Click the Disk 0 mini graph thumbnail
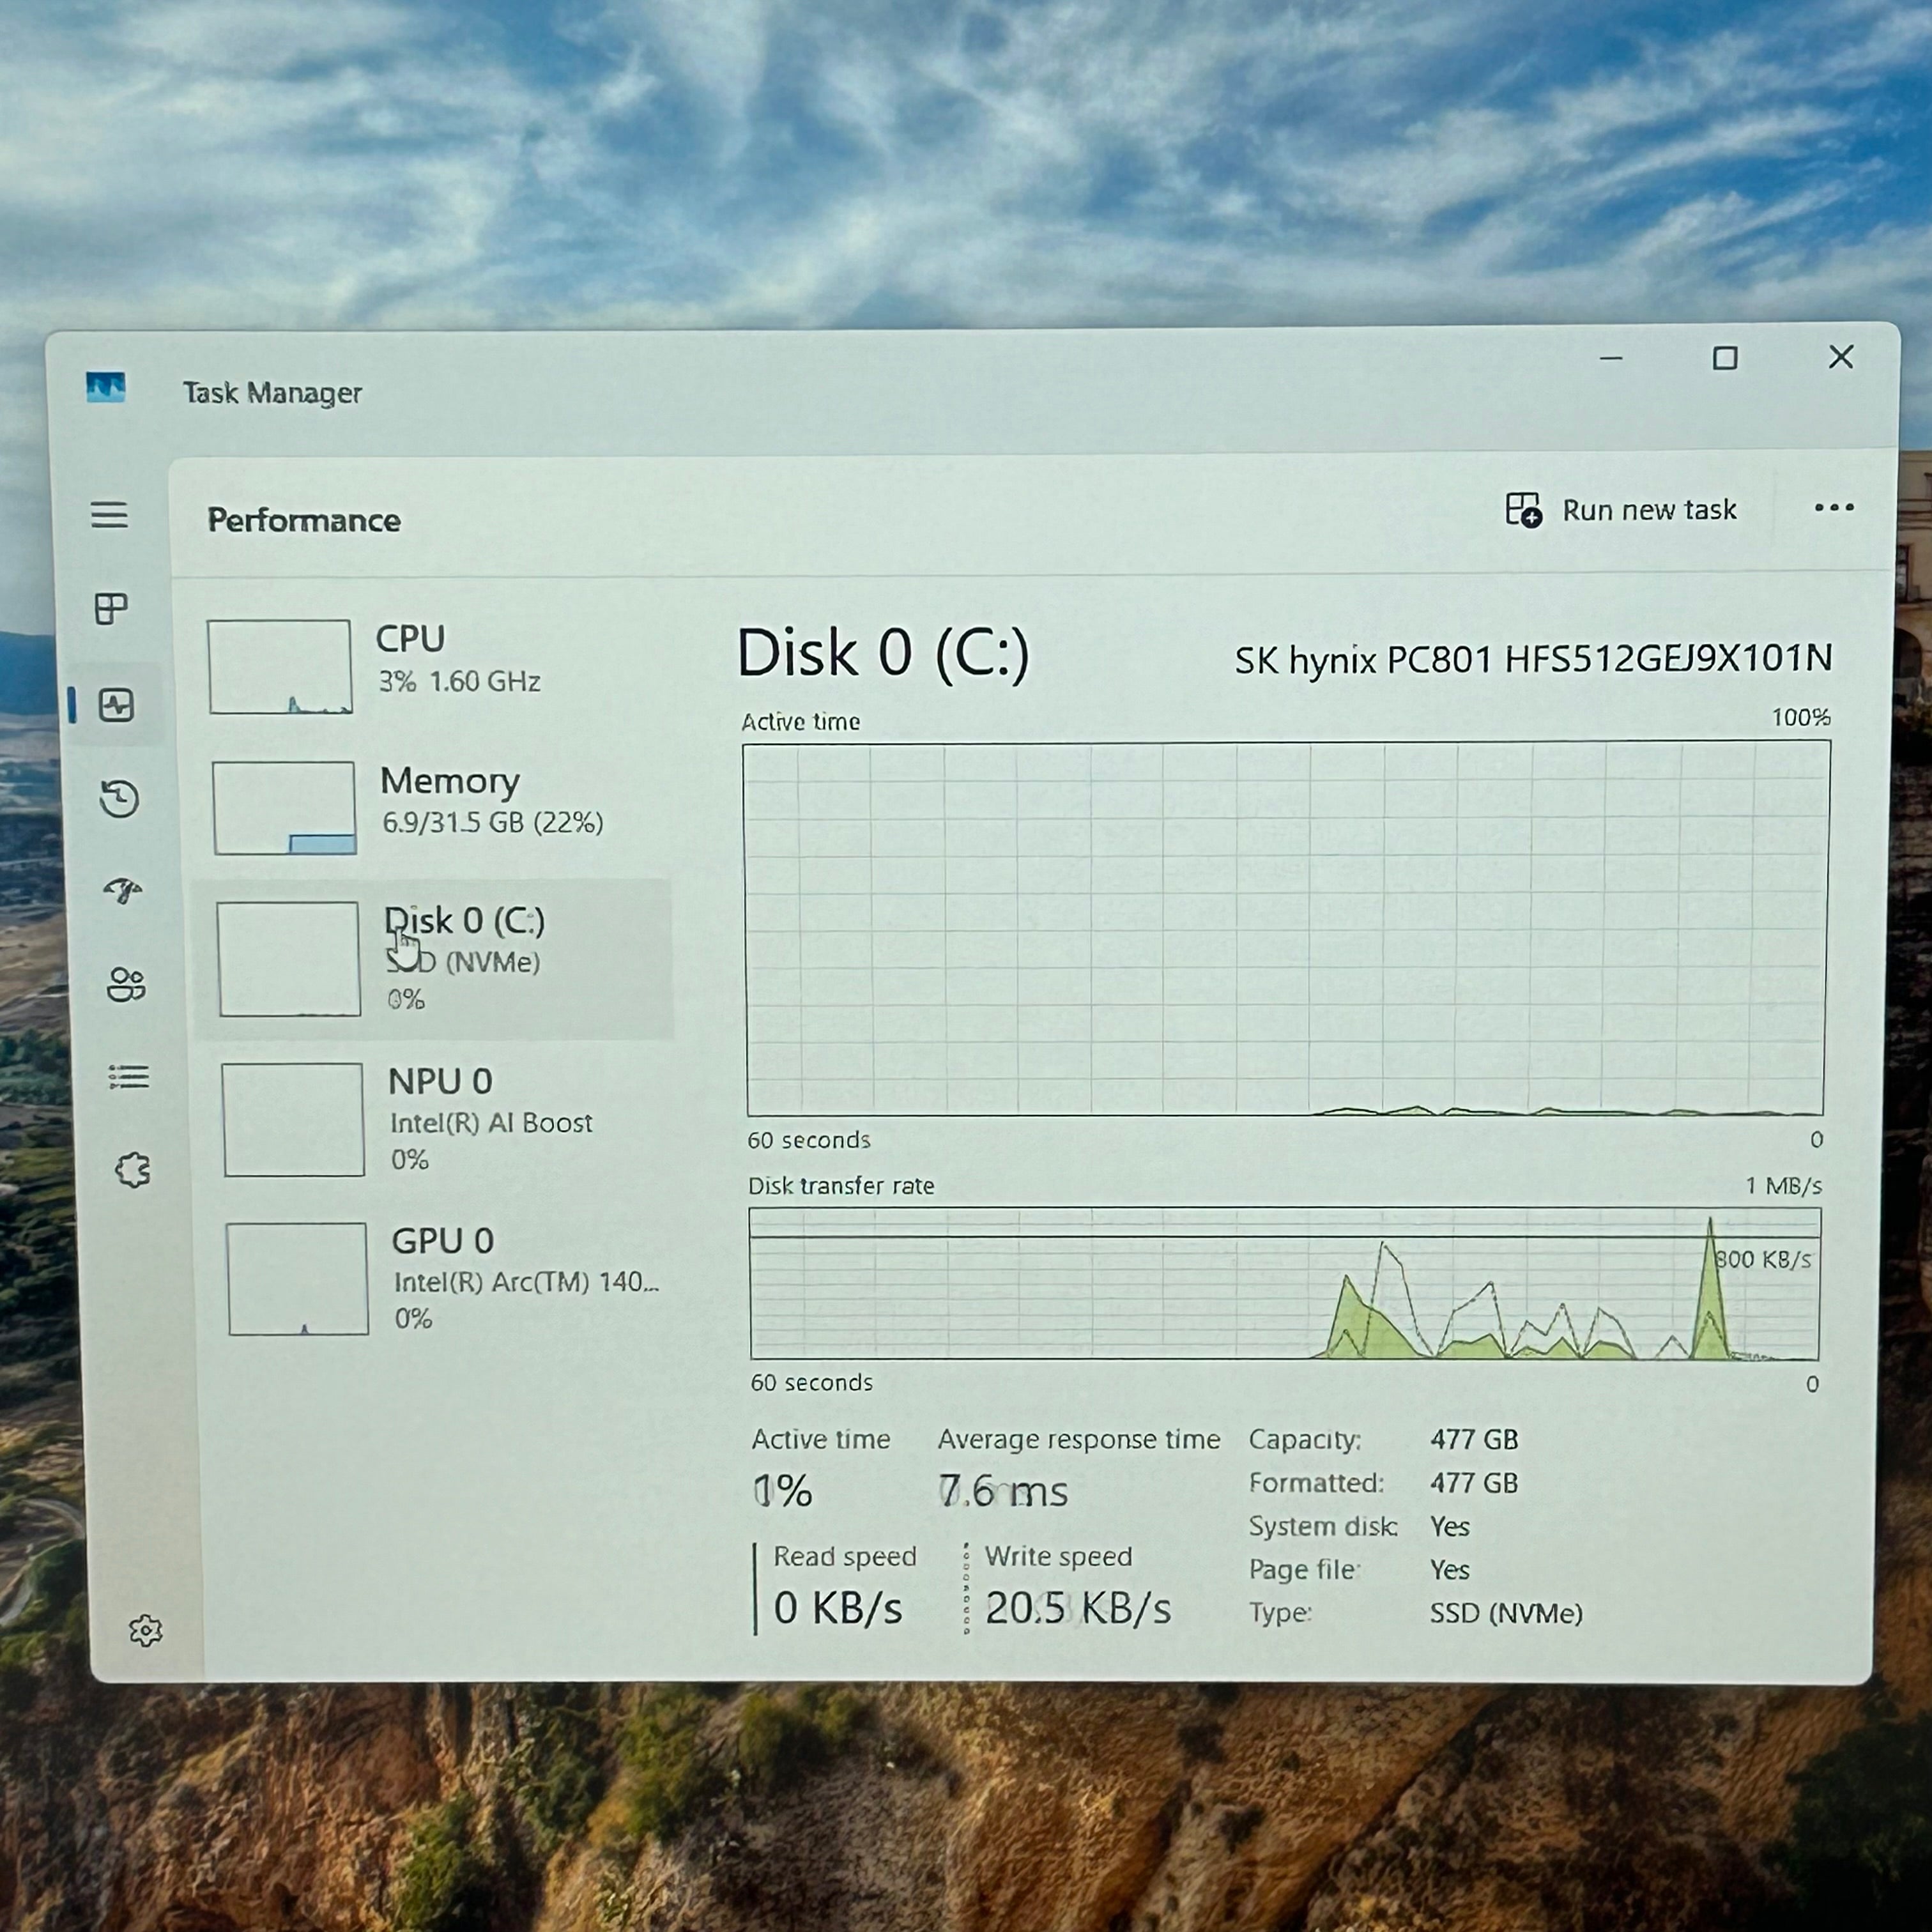 click(288, 959)
